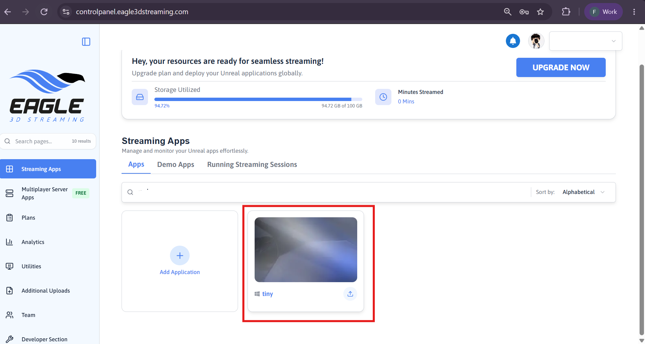
Task: Open Streaming Apps in the sidebar
Action: click(48, 169)
